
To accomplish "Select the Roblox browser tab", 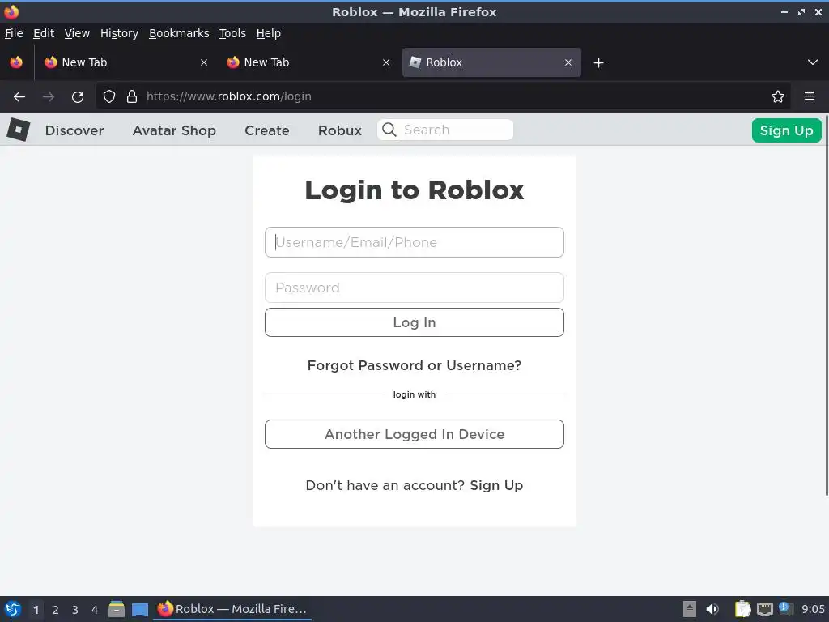I will (x=491, y=62).
